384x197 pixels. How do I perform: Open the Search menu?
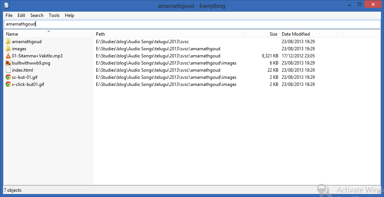tap(37, 15)
